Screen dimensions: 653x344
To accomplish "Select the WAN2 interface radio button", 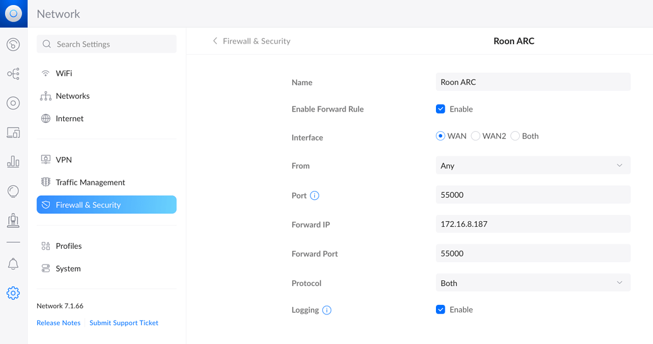I will tap(476, 136).
